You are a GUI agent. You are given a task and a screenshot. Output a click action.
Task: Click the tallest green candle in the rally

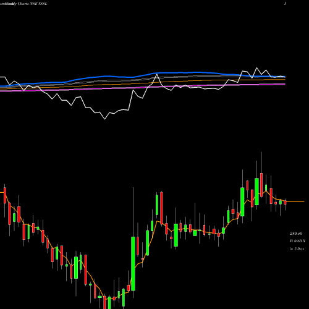133,264
